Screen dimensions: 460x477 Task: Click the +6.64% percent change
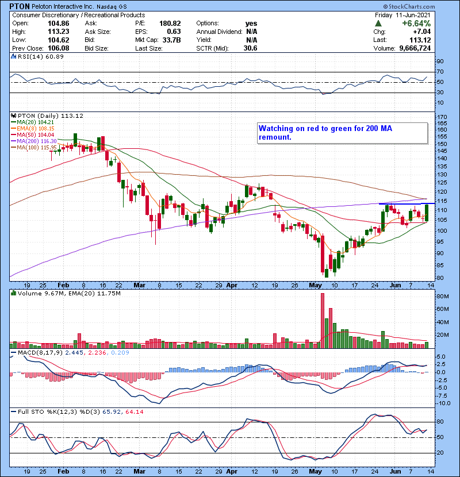[416, 24]
